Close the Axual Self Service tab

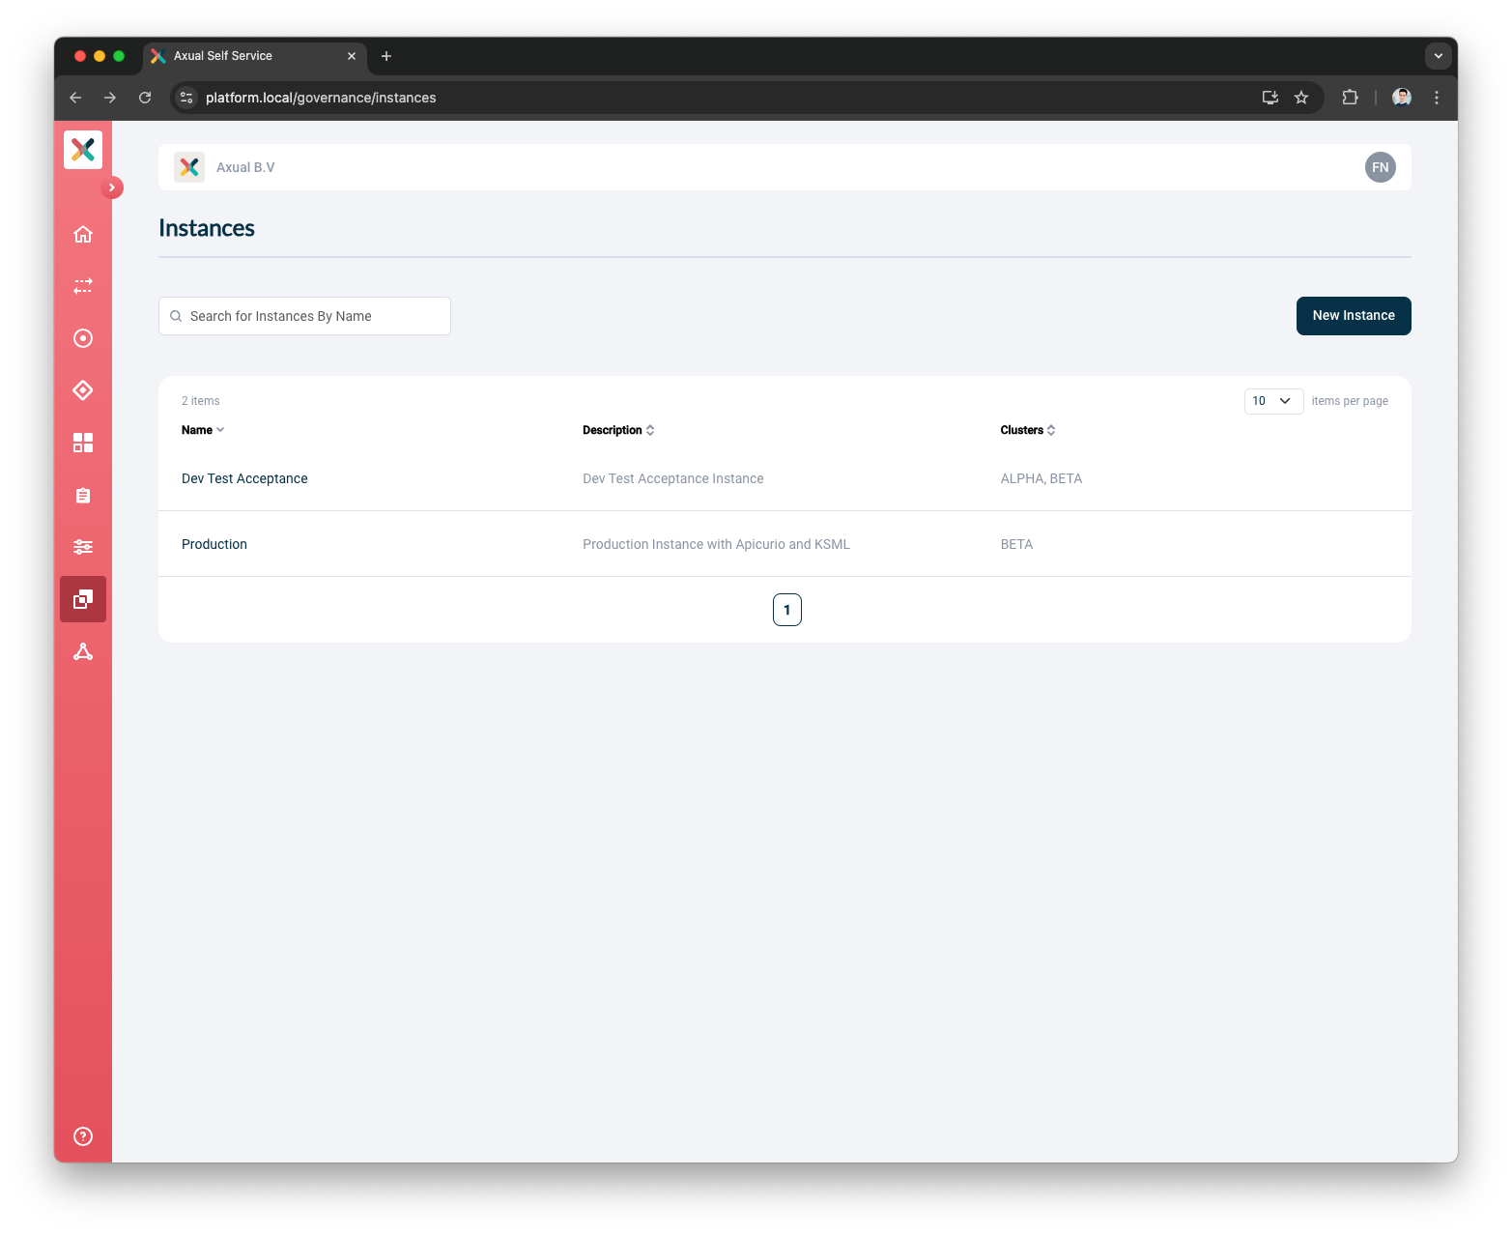(x=352, y=56)
